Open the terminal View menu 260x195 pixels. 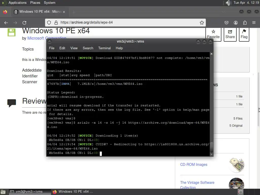point(74,48)
